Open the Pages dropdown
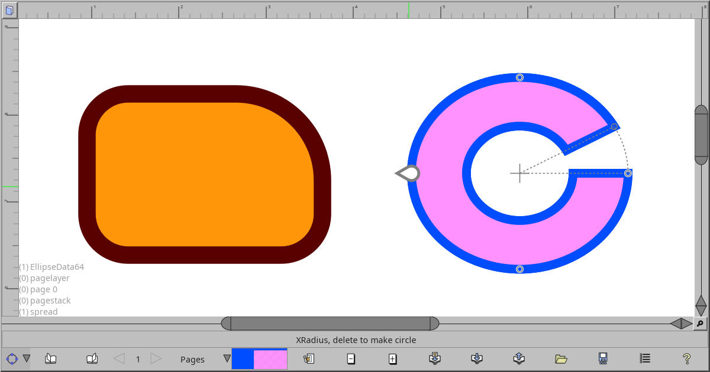 coord(226,358)
